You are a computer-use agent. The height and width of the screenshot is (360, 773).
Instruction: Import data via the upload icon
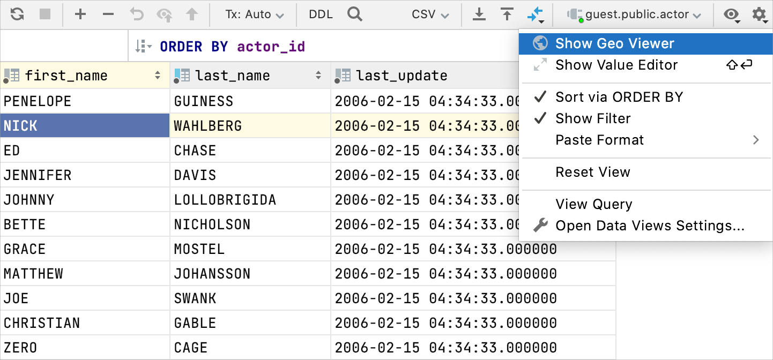[507, 14]
